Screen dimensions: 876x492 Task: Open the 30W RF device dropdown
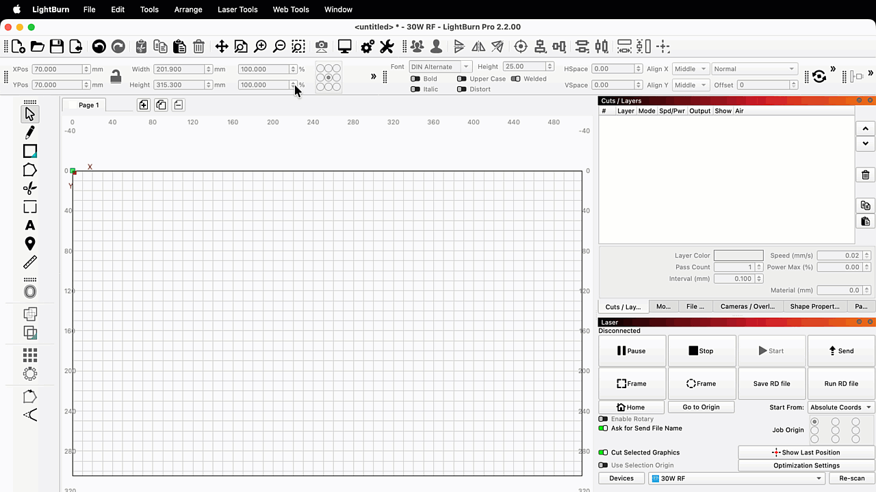click(737, 478)
